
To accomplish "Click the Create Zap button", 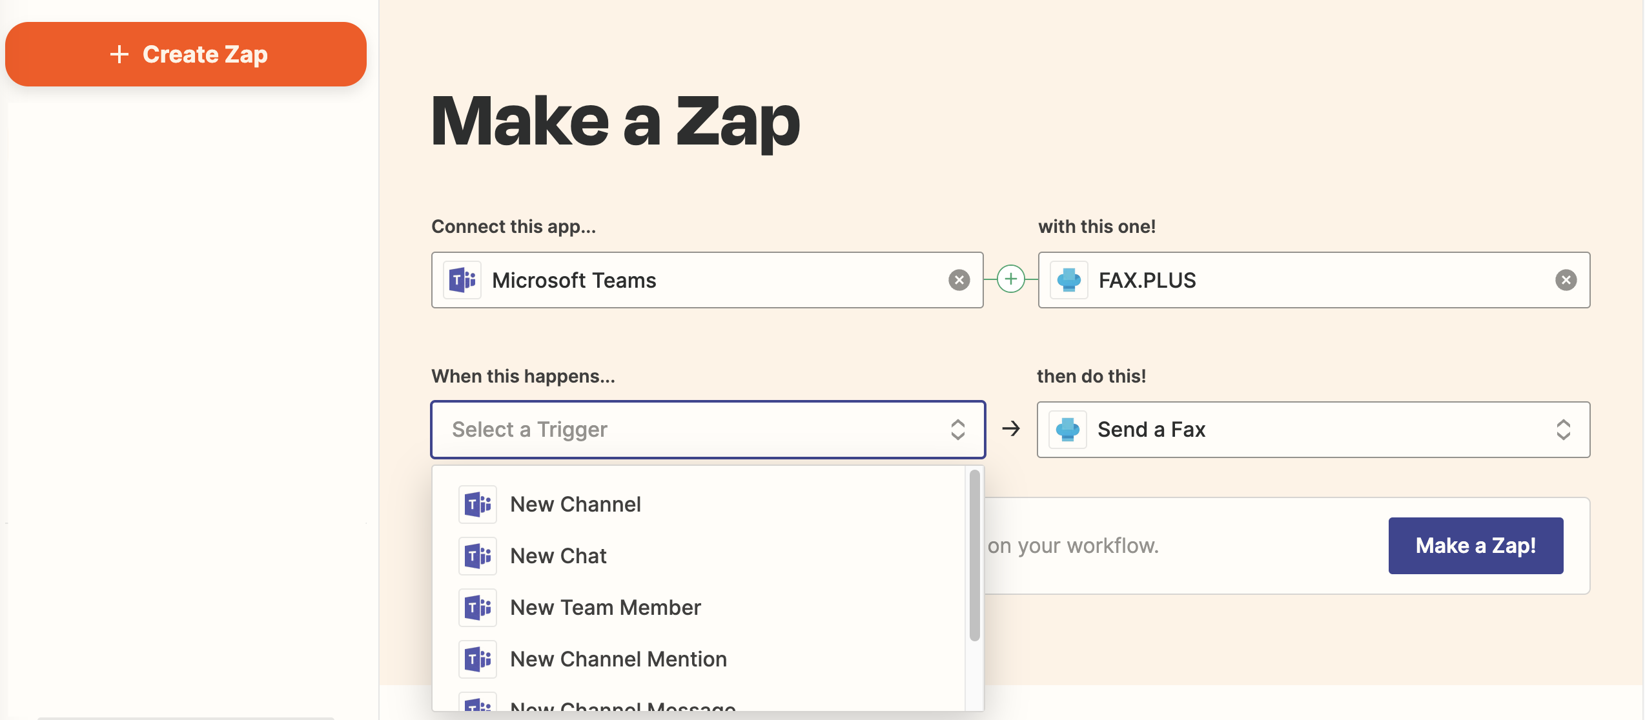I will [x=186, y=54].
